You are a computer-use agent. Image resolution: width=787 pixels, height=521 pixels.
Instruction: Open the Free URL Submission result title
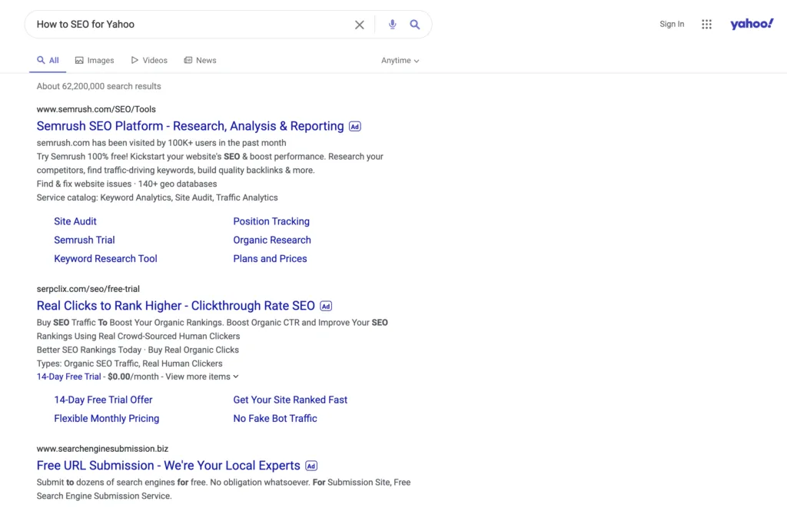pyautogui.click(x=168, y=465)
